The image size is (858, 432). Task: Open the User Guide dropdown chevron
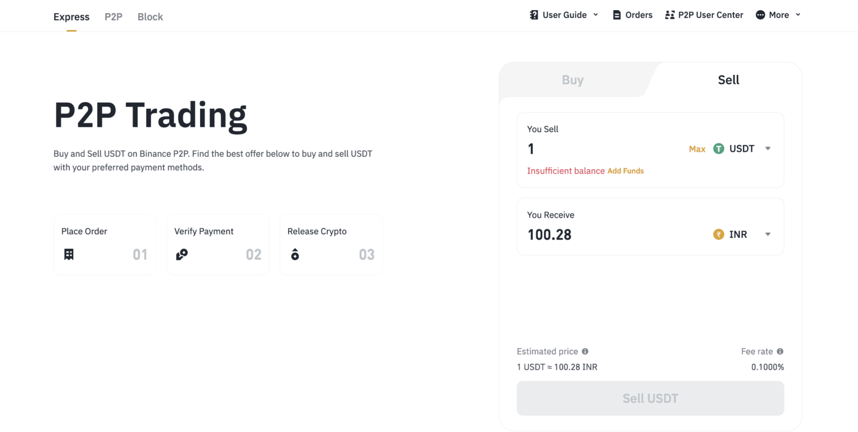pyautogui.click(x=595, y=15)
